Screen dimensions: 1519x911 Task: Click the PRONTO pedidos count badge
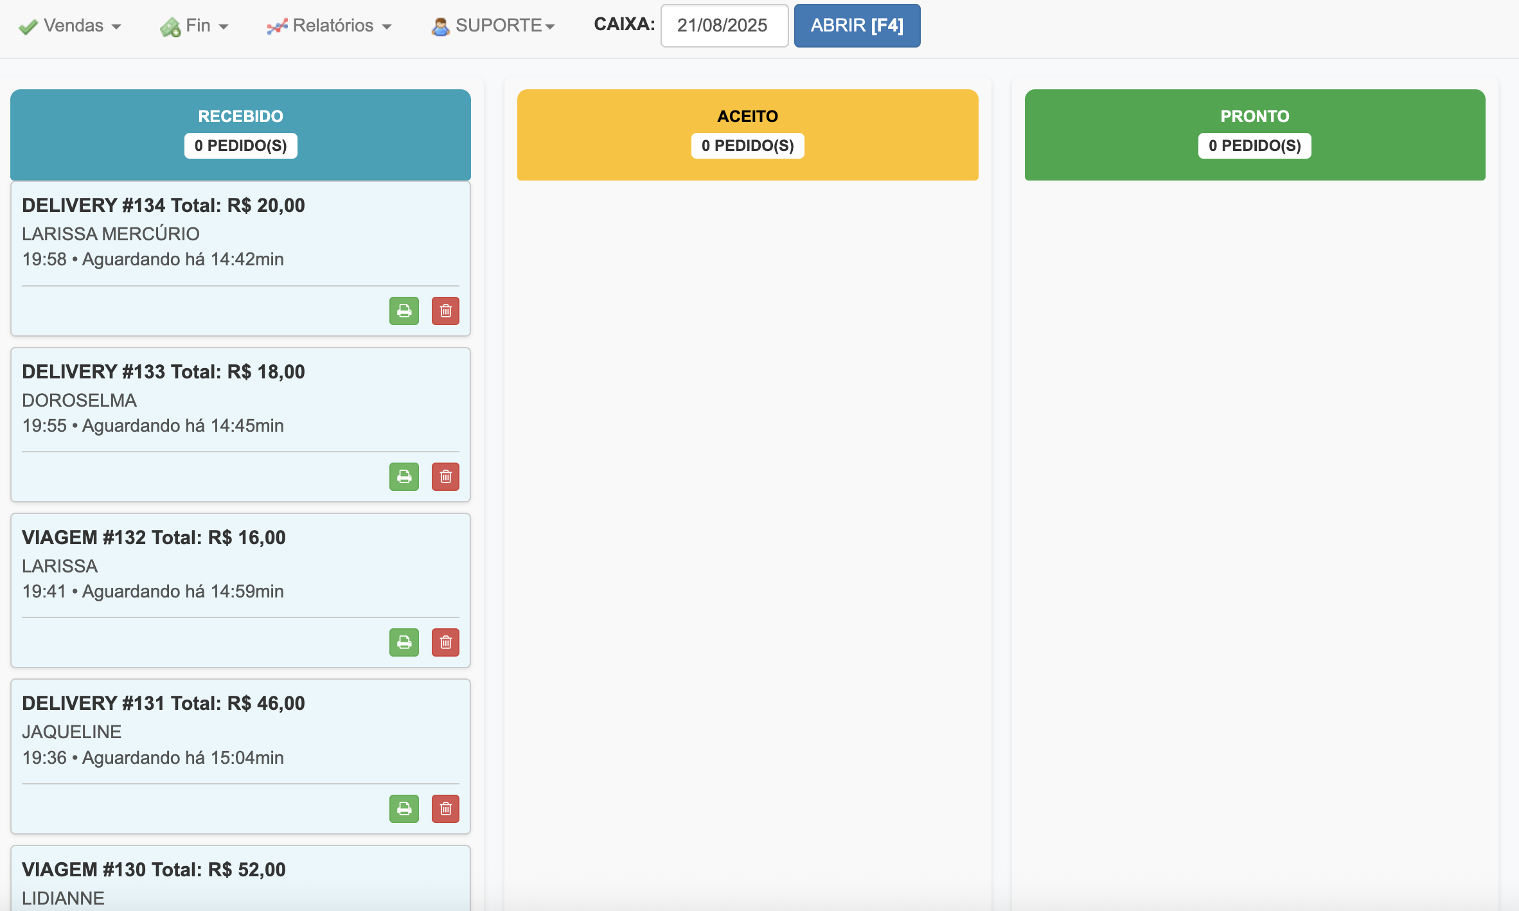click(x=1254, y=146)
